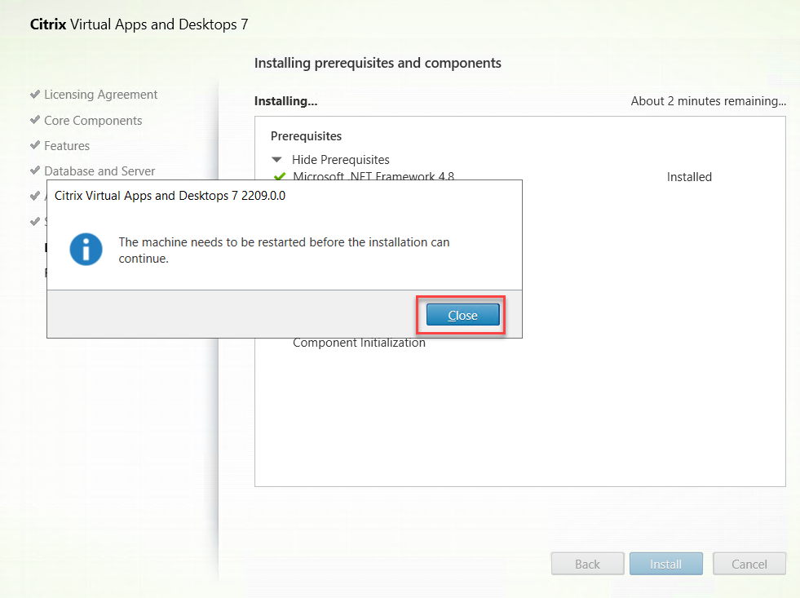Screen dimensions: 800x598
Task: Click the checkmark next to Database and Server
Action: (x=35, y=171)
